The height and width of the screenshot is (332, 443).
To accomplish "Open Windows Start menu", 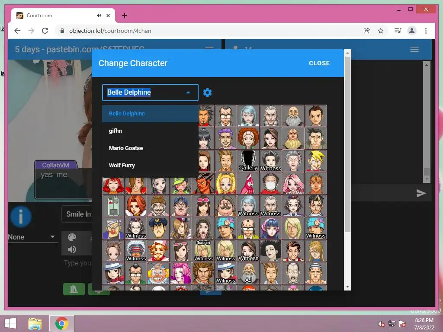I will [10, 323].
